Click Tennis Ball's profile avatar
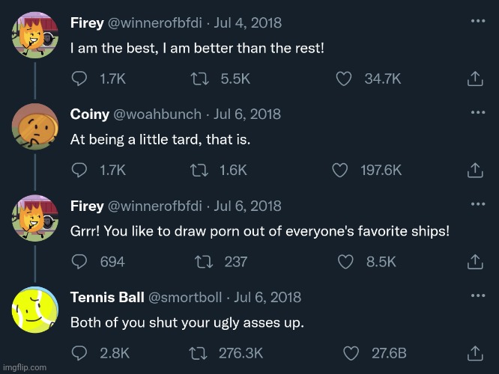The height and width of the screenshot is (374, 499). [x=36, y=310]
